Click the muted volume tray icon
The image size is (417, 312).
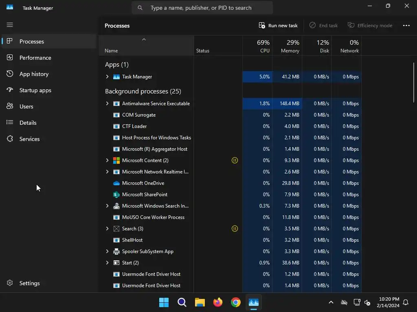pos(367,302)
